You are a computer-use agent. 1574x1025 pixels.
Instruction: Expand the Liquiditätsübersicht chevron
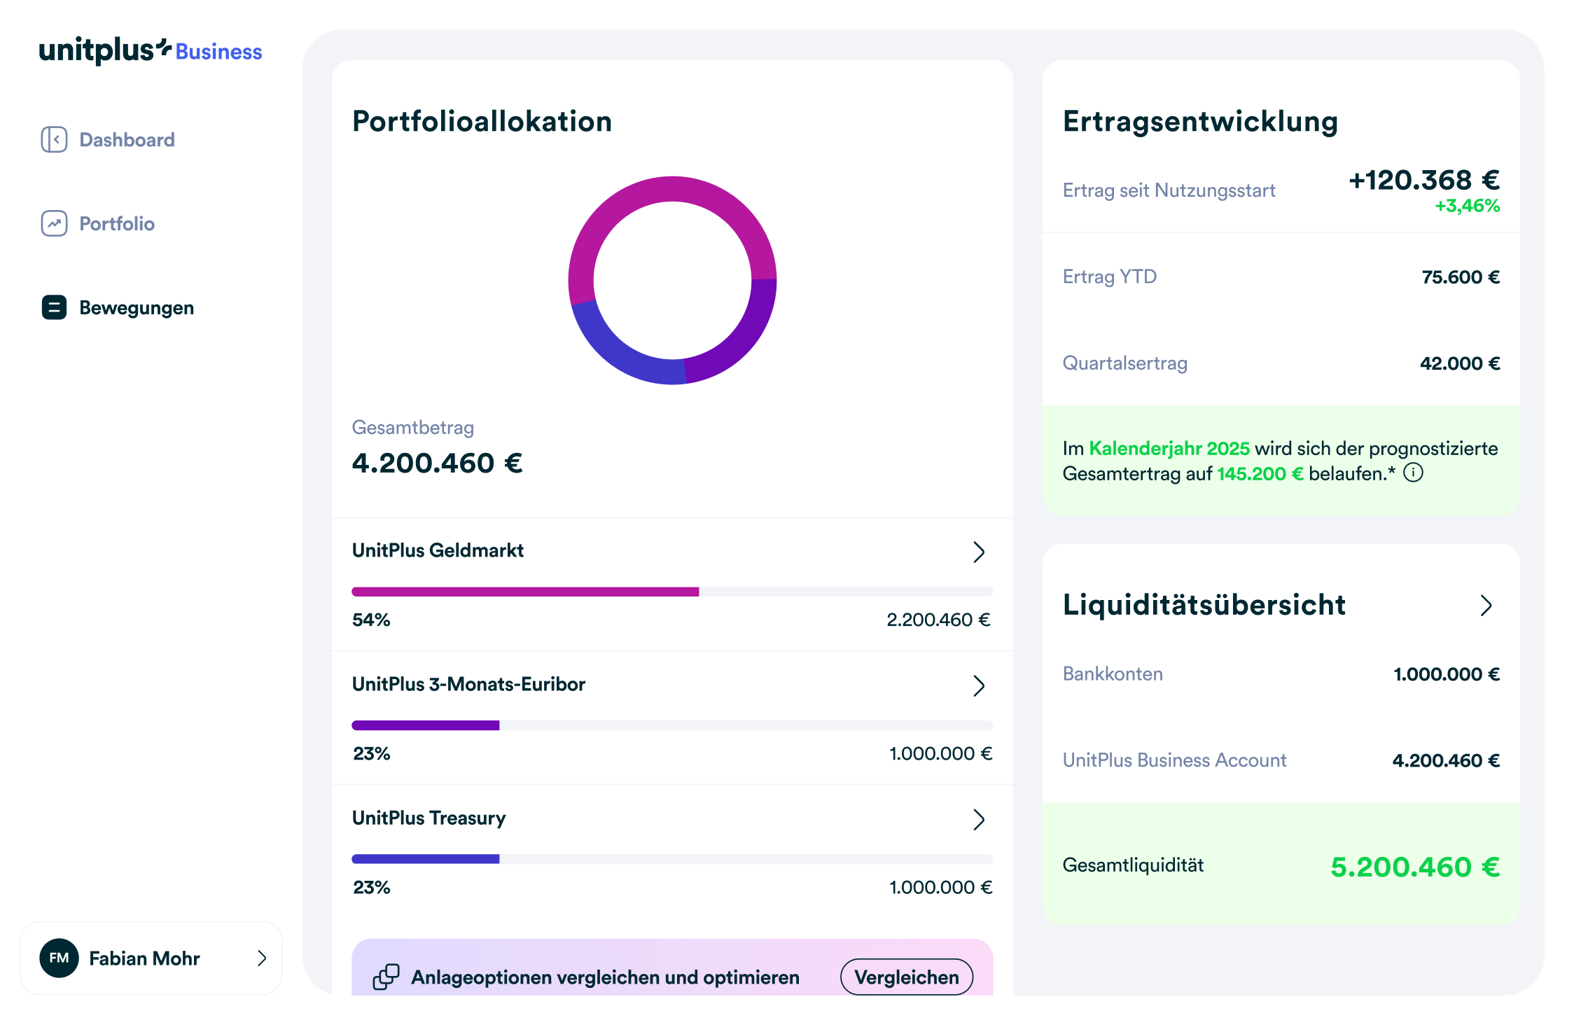(x=1486, y=605)
